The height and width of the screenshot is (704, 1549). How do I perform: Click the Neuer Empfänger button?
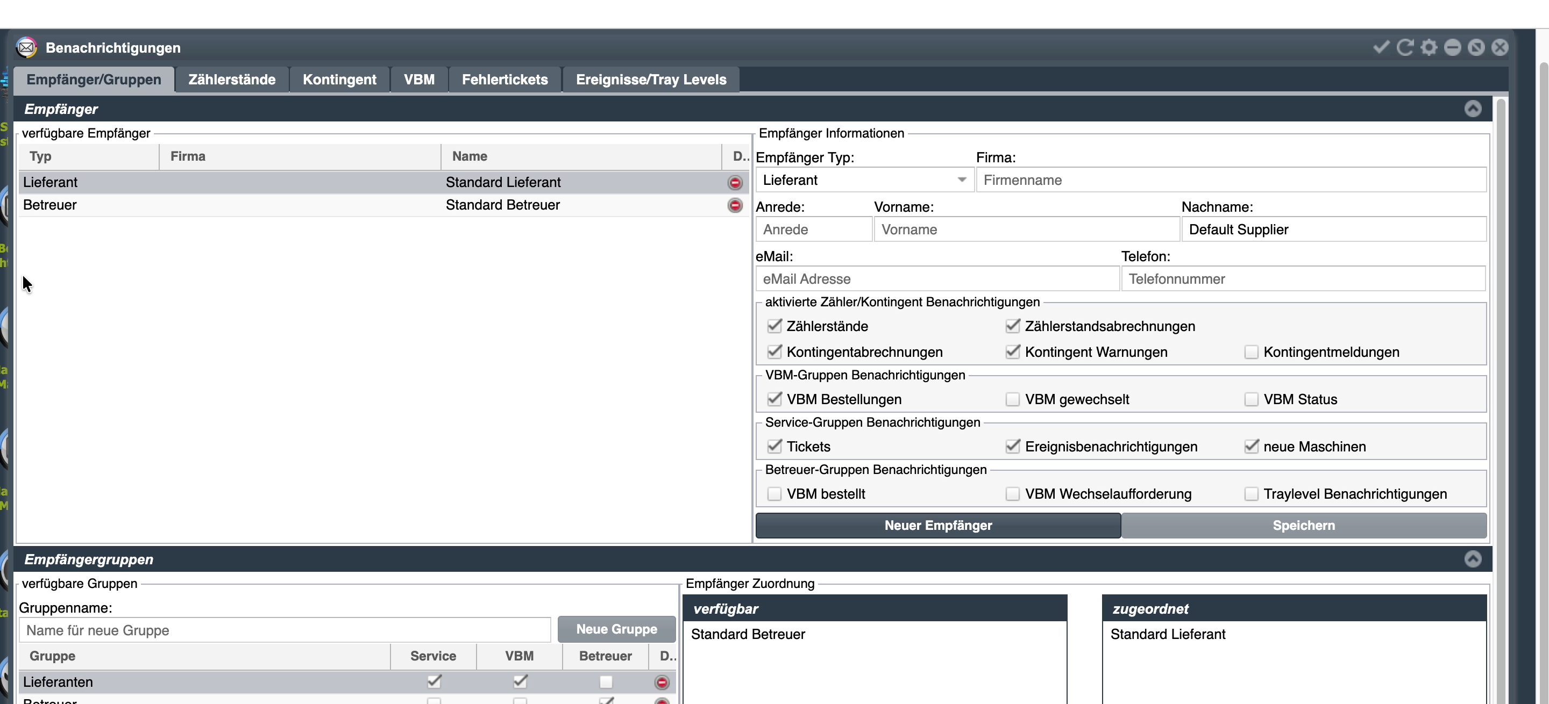[x=938, y=526]
